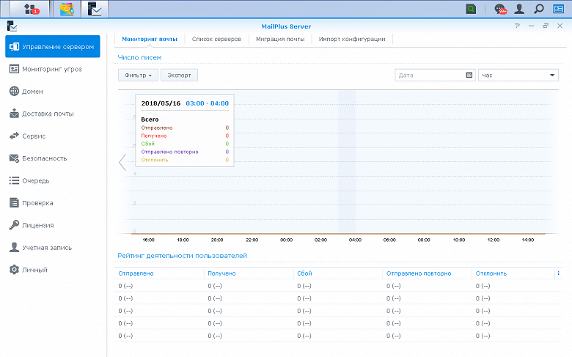Open the table column options menu
The height and width of the screenshot is (357, 572).
point(559,273)
